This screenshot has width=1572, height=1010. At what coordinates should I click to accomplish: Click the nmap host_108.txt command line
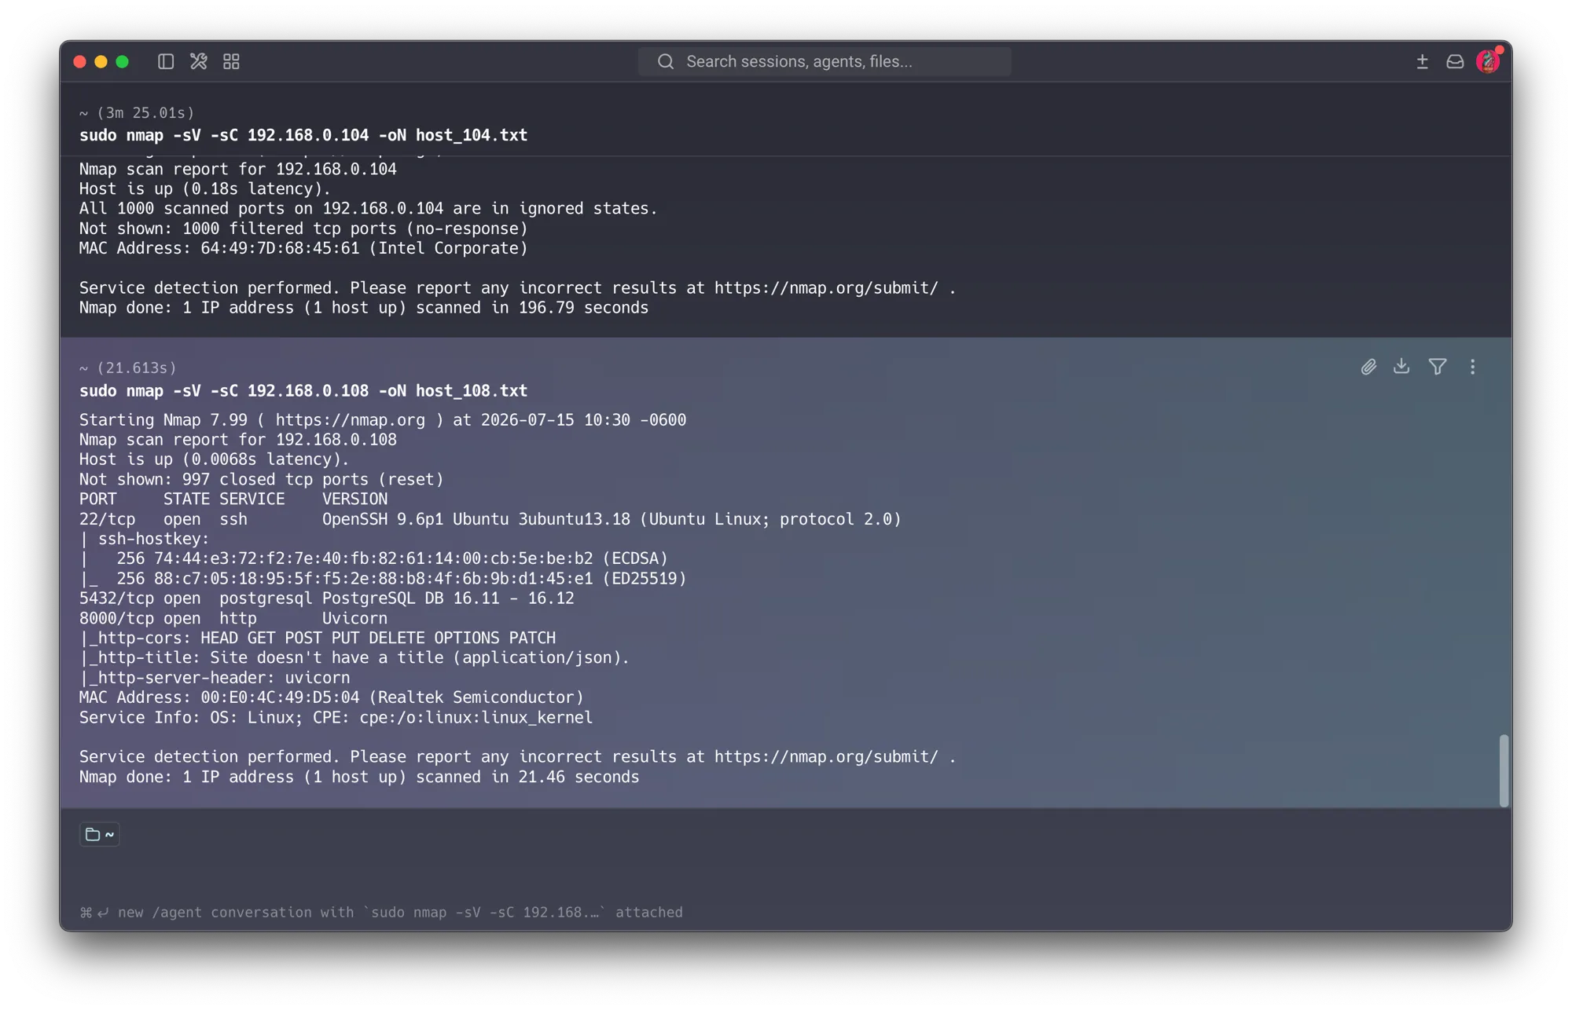click(x=303, y=390)
